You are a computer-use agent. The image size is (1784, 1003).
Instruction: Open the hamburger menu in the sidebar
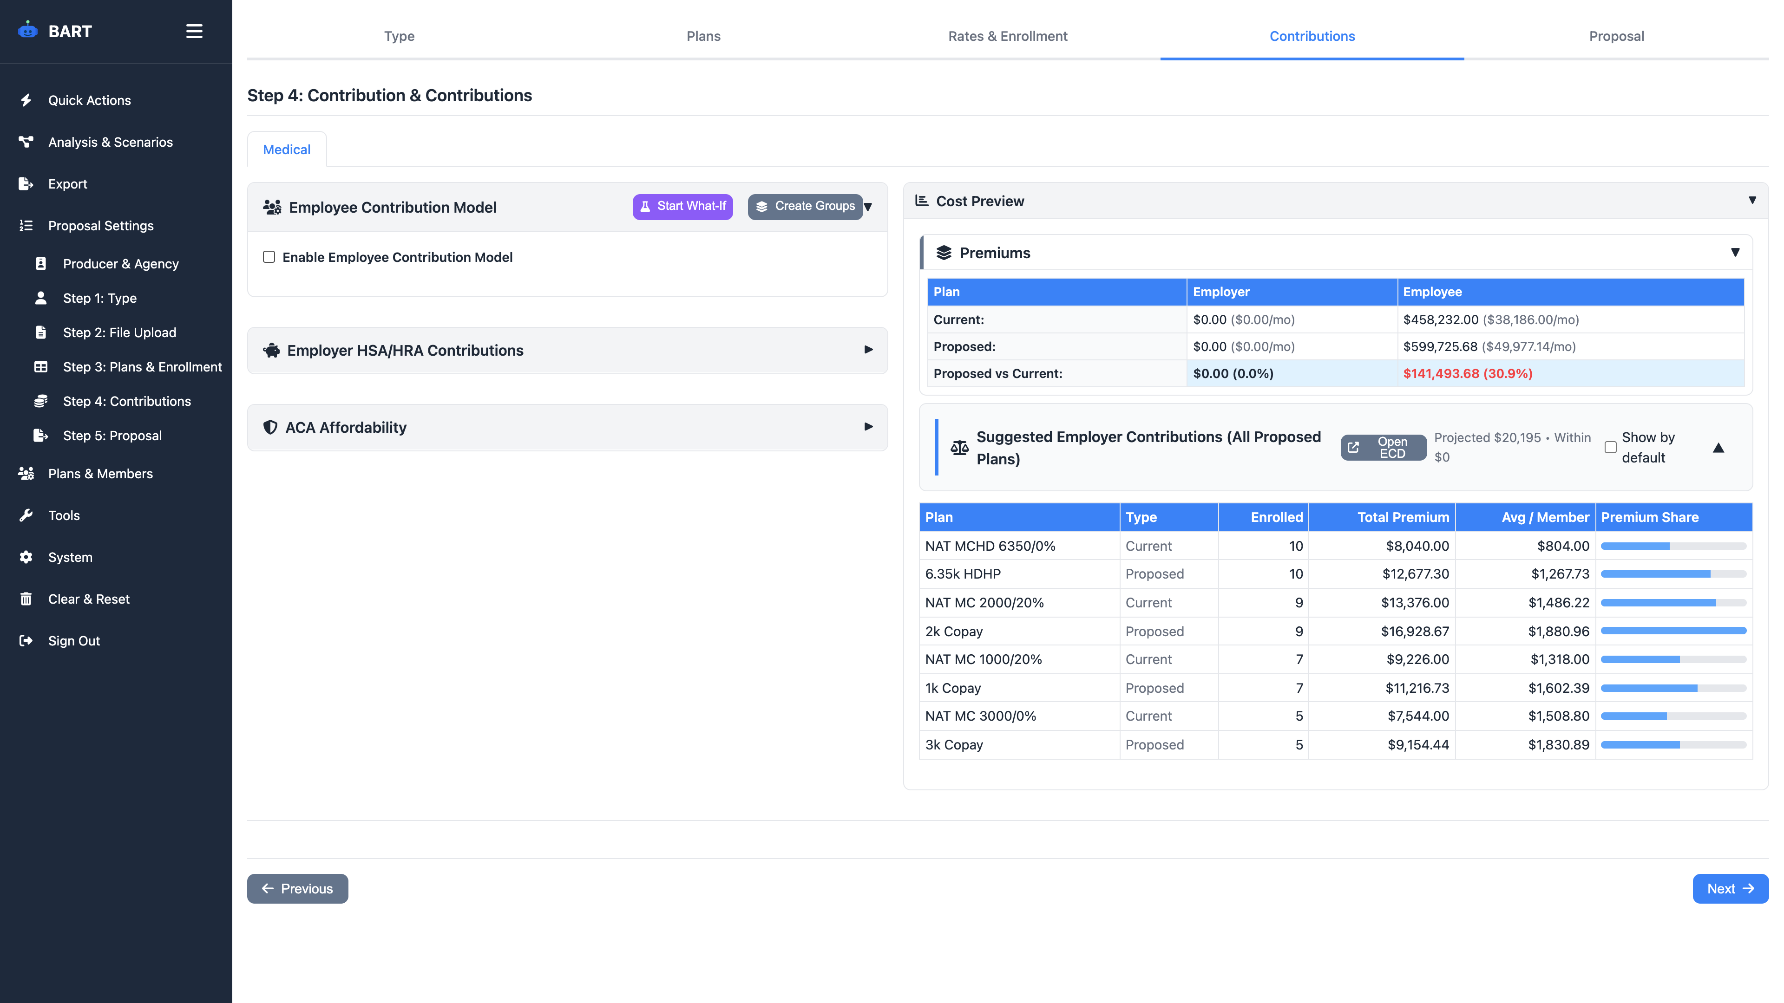[x=194, y=31]
